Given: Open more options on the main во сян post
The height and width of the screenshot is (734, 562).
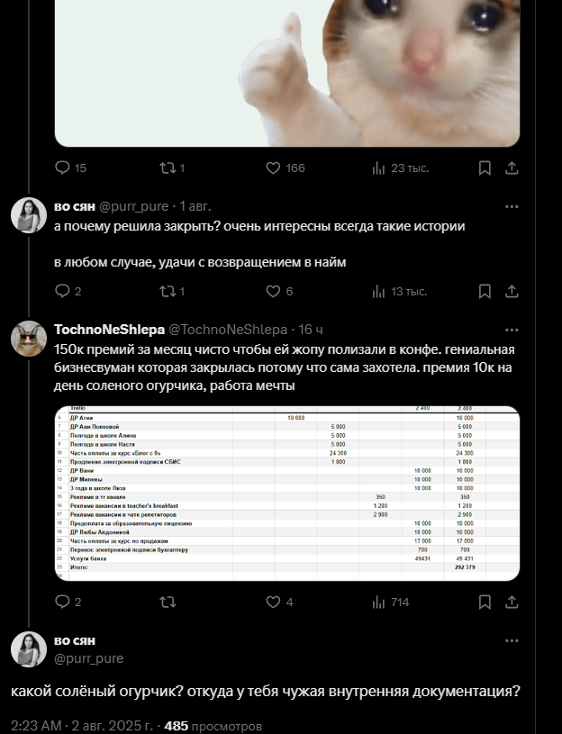Looking at the screenshot, I should click(512, 641).
